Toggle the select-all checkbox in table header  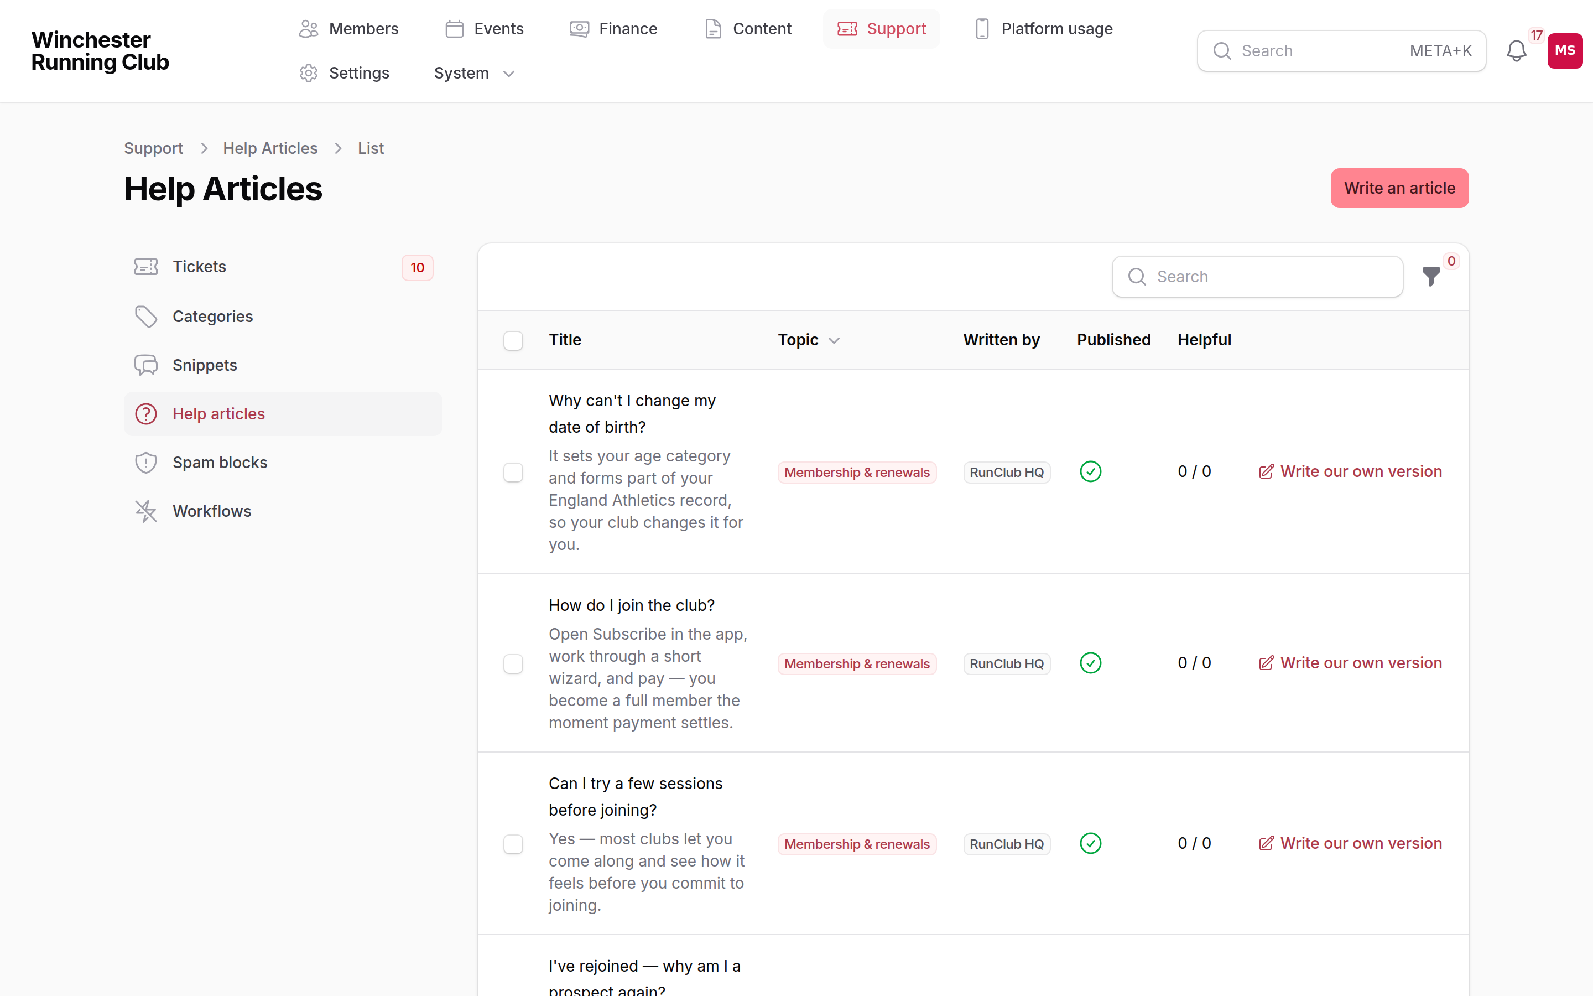tap(513, 340)
